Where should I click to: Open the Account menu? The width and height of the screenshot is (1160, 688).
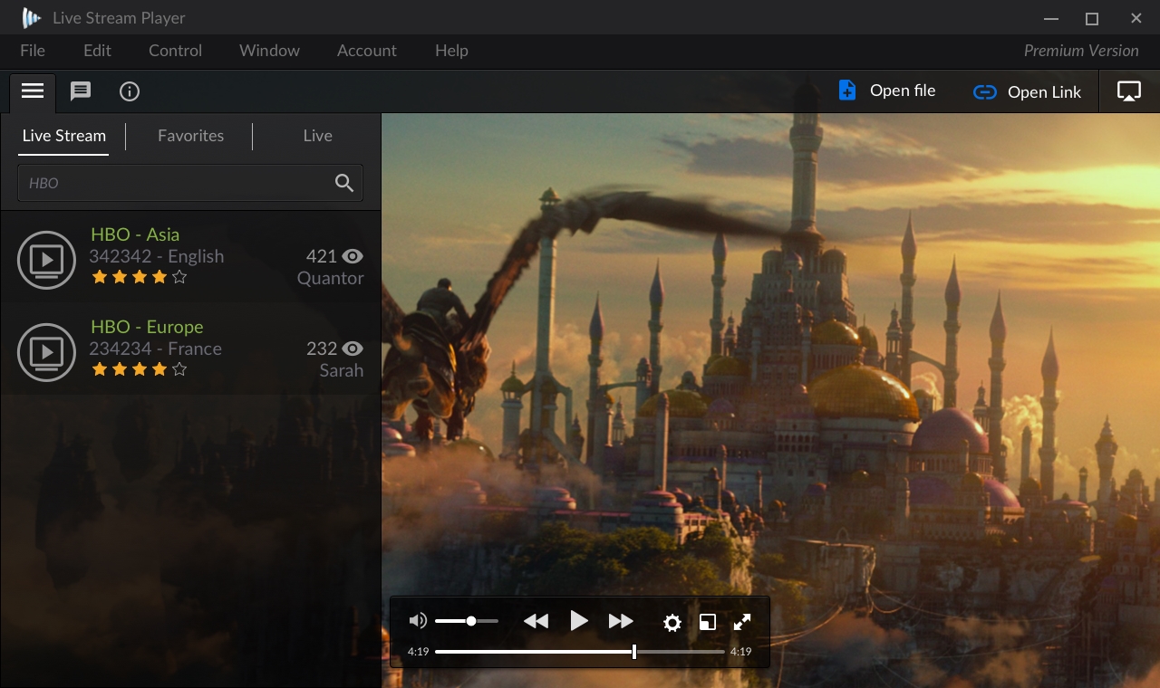coord(366,51)
